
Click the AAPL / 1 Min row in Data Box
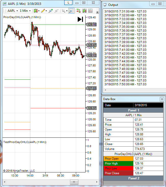[x=133, y=115]
